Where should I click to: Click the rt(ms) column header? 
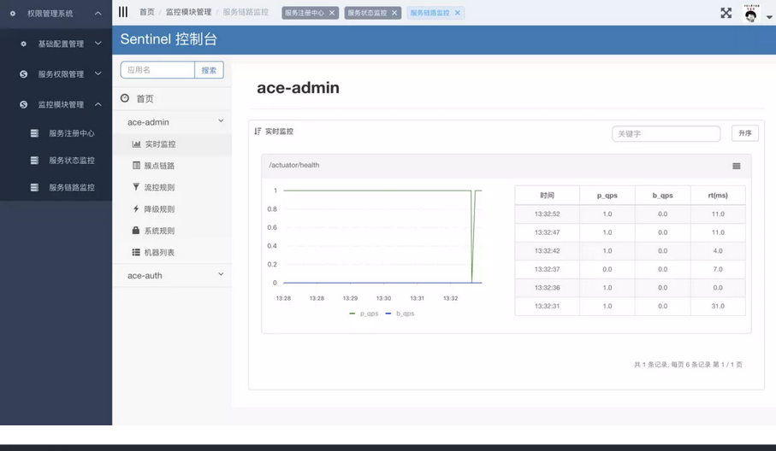pyautogui.click(x=718, y=195)
